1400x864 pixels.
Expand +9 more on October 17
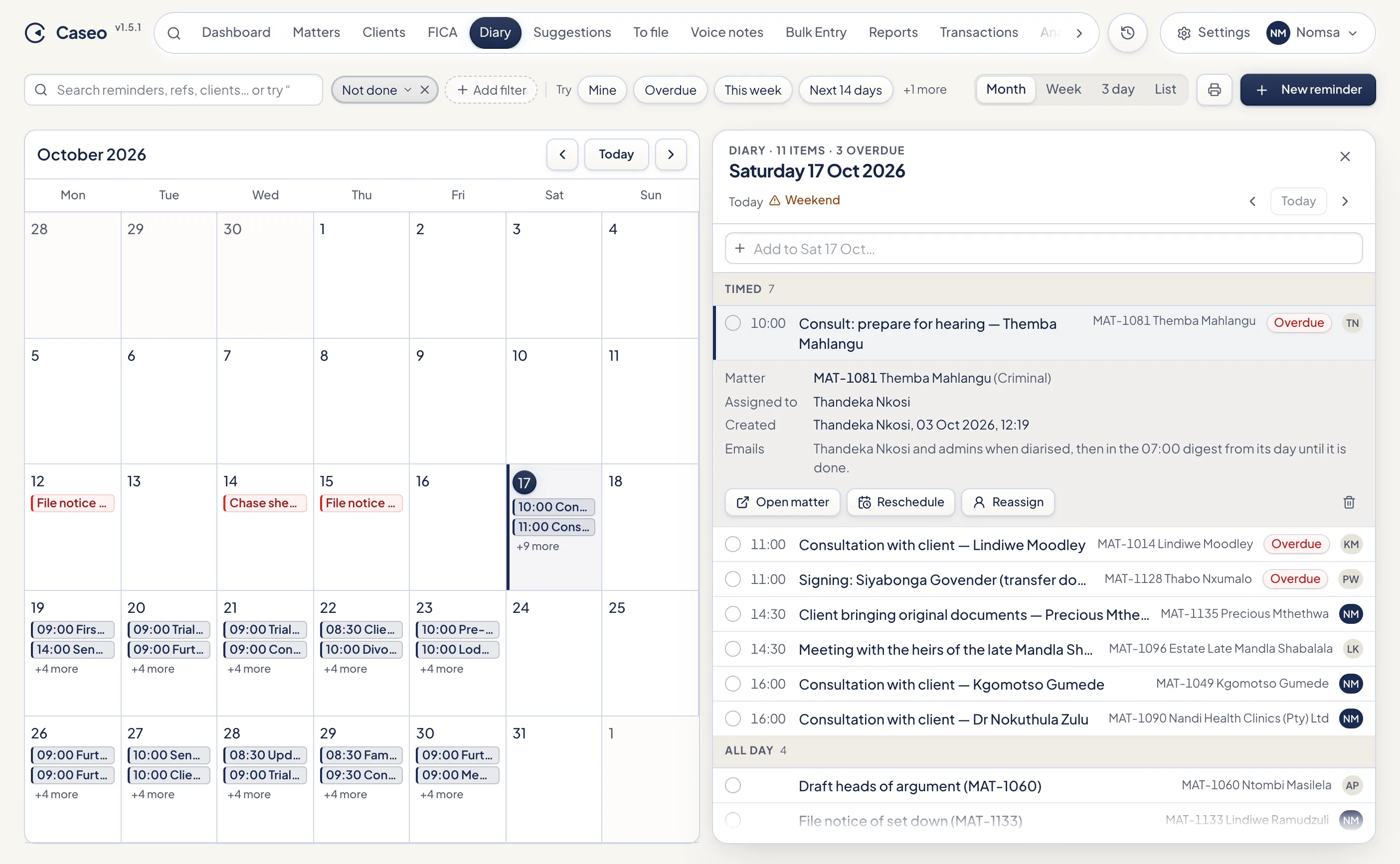[537, 546]
